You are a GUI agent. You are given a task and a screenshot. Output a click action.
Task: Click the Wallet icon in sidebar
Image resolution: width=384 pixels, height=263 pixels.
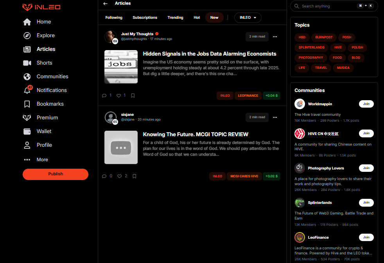pos(27,131)
